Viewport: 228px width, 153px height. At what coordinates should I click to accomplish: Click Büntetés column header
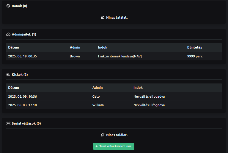195,47
